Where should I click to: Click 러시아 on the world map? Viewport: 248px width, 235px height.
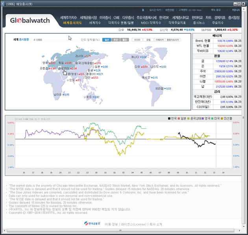point(79,56)
